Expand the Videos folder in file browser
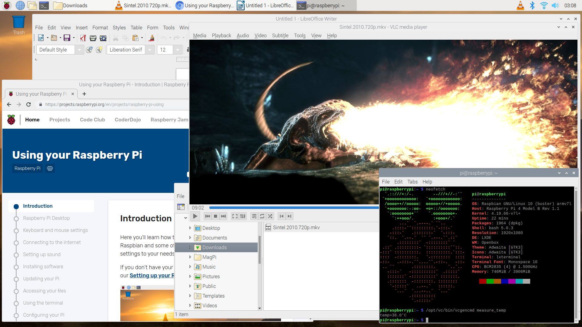 click(x=190, y=306)
